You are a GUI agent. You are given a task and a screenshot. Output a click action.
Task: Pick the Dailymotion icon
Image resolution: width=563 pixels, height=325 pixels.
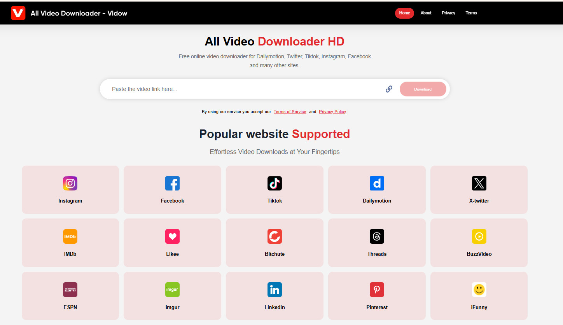pyautogui.click(x=377, y=183)
